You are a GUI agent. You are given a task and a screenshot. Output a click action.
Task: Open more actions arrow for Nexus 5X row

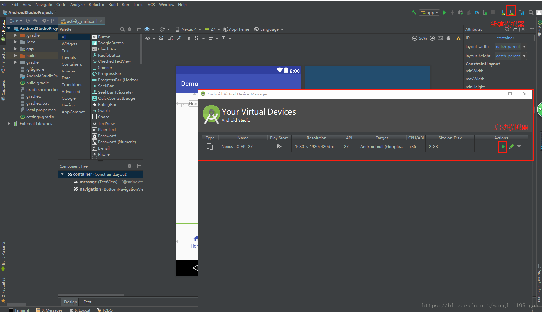pyautogui.click(x=519, y=147)
